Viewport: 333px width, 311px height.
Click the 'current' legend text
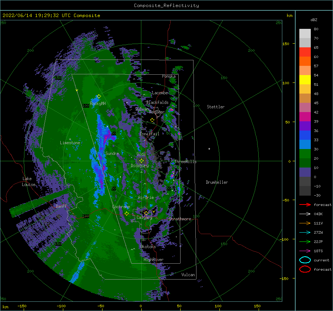[x=322, y=260]
